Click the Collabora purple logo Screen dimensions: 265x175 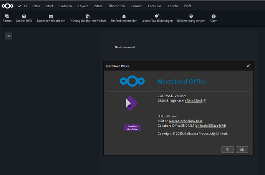(x=132, y=103)
